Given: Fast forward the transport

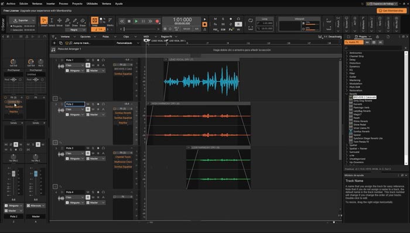Looking at the screenshot, I should (150, 21).
